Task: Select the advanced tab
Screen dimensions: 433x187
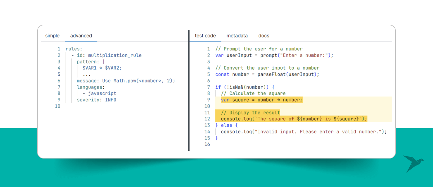Action: point(81,36)
